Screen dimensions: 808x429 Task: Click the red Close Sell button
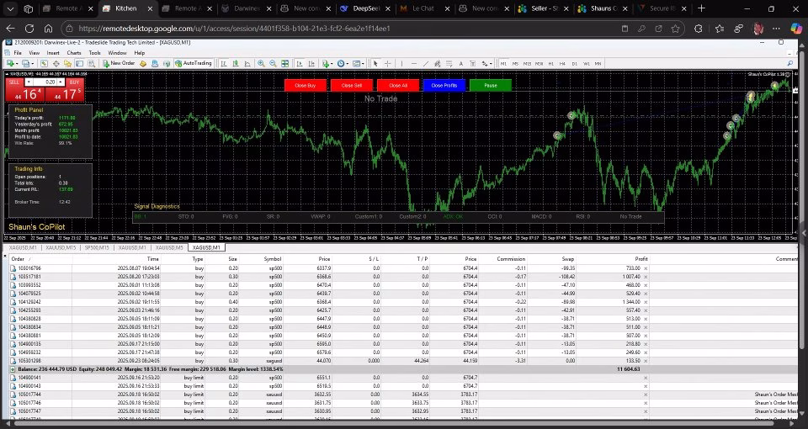click(352, 86)
